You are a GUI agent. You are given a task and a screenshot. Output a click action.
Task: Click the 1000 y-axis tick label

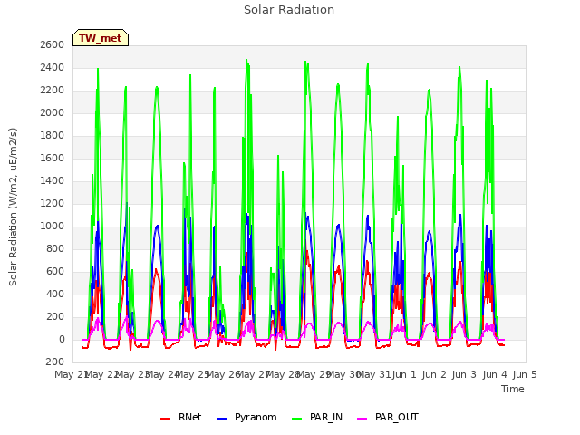(x=53, y=226)
